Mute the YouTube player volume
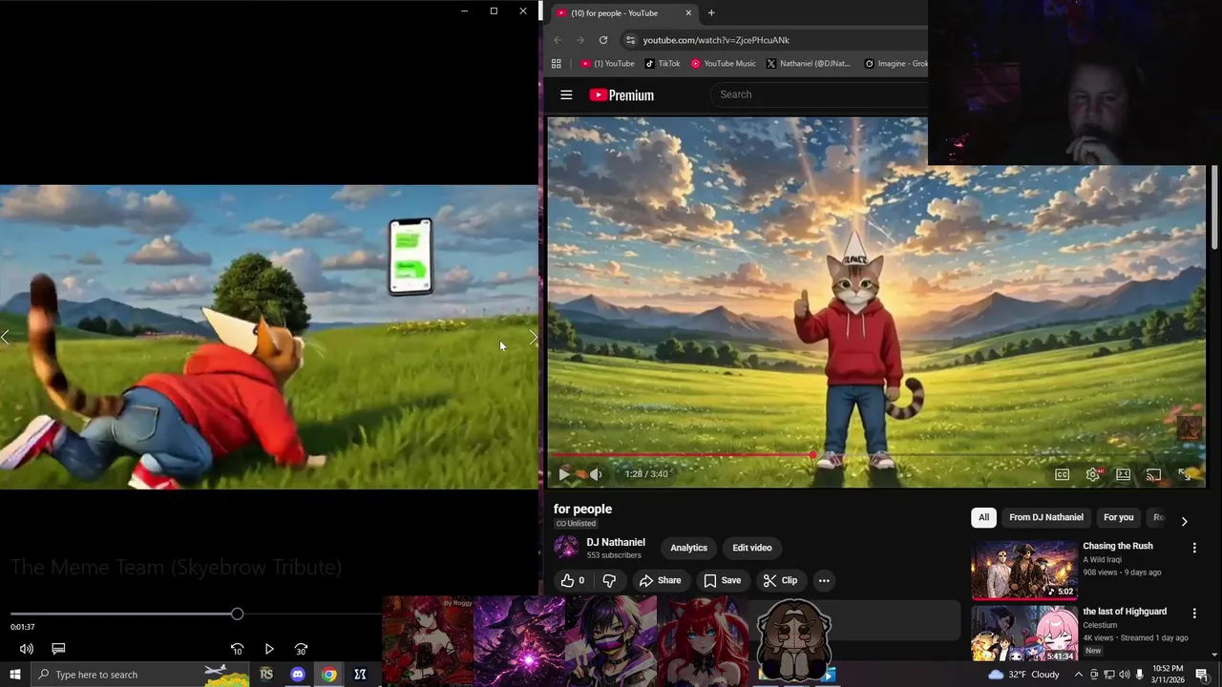 [x=596, y=474]
